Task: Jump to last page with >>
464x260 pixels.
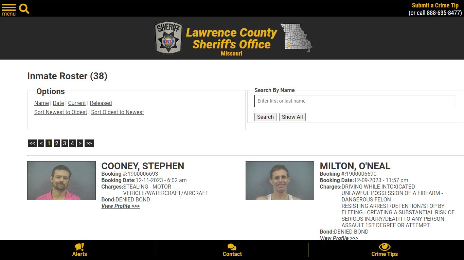Action: click(x=89, y=143)
